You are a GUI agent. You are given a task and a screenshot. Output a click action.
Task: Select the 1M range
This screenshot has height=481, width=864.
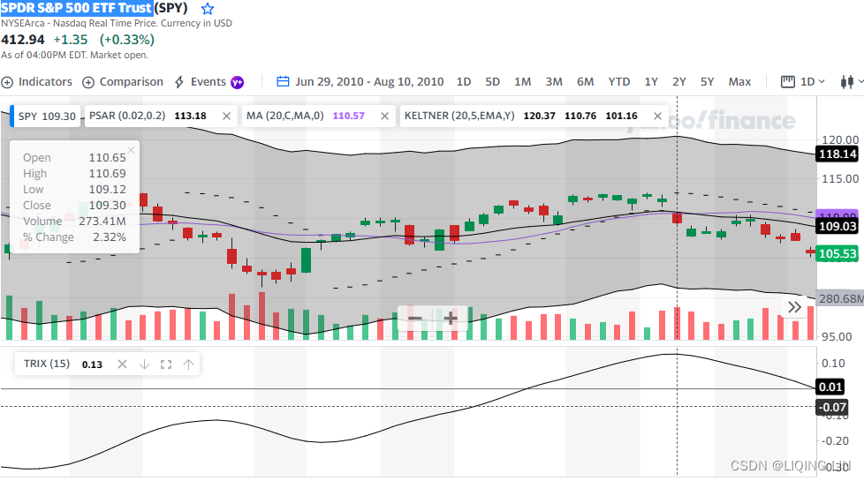522,82
